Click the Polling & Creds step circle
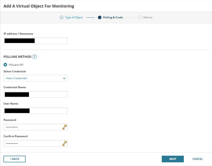Screen dimensions: 212x166 pos(99,17)
